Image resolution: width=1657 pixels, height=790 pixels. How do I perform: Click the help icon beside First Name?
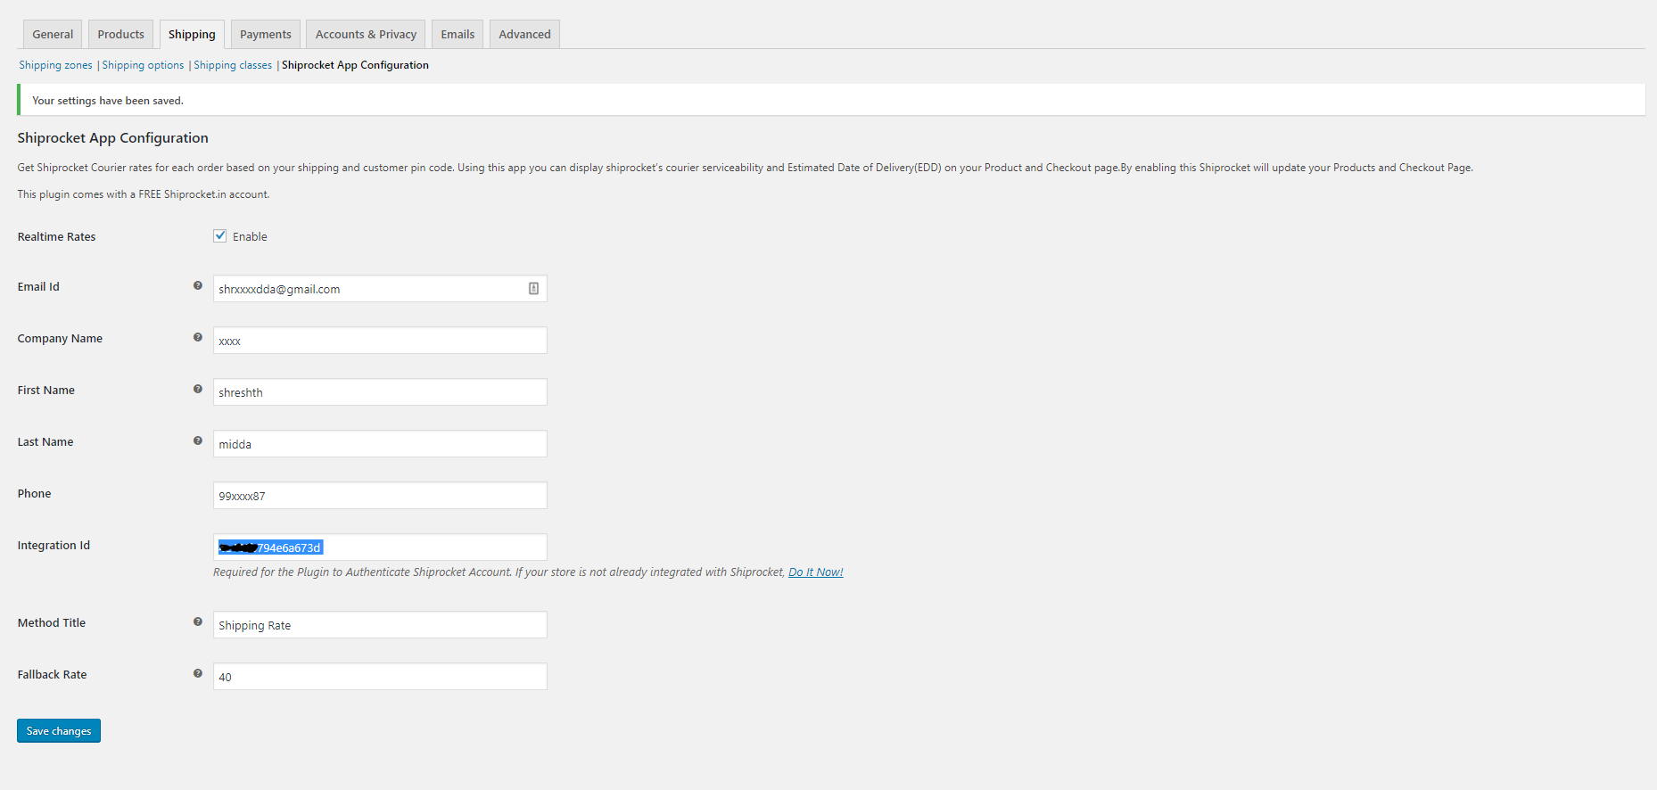click(x=198, y=389)
